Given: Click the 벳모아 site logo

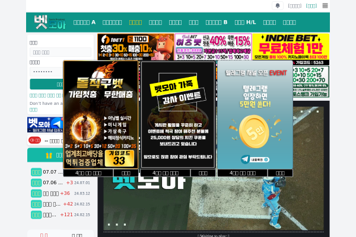Looking at the screenshot, I should tap(50, 23).
